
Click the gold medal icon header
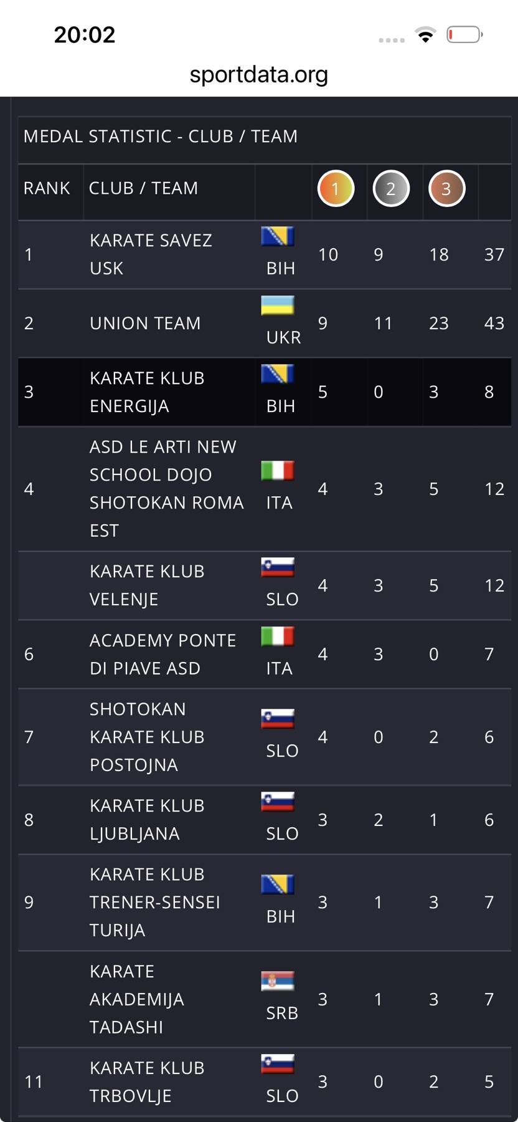[336, 188]
